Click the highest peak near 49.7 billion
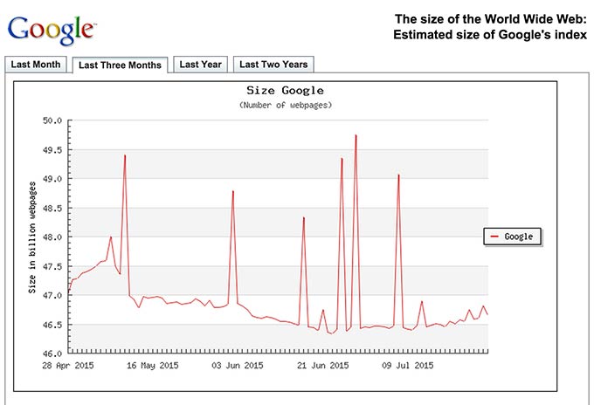The image size is (594, 405). pos(356,135)
